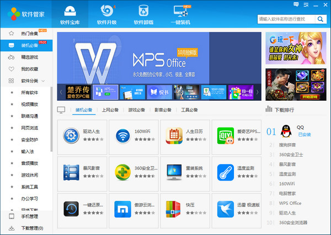Choose 输入法 category
Image resolution: width=331 pixels, height=235 pixels.
click(x=28, y=151)
